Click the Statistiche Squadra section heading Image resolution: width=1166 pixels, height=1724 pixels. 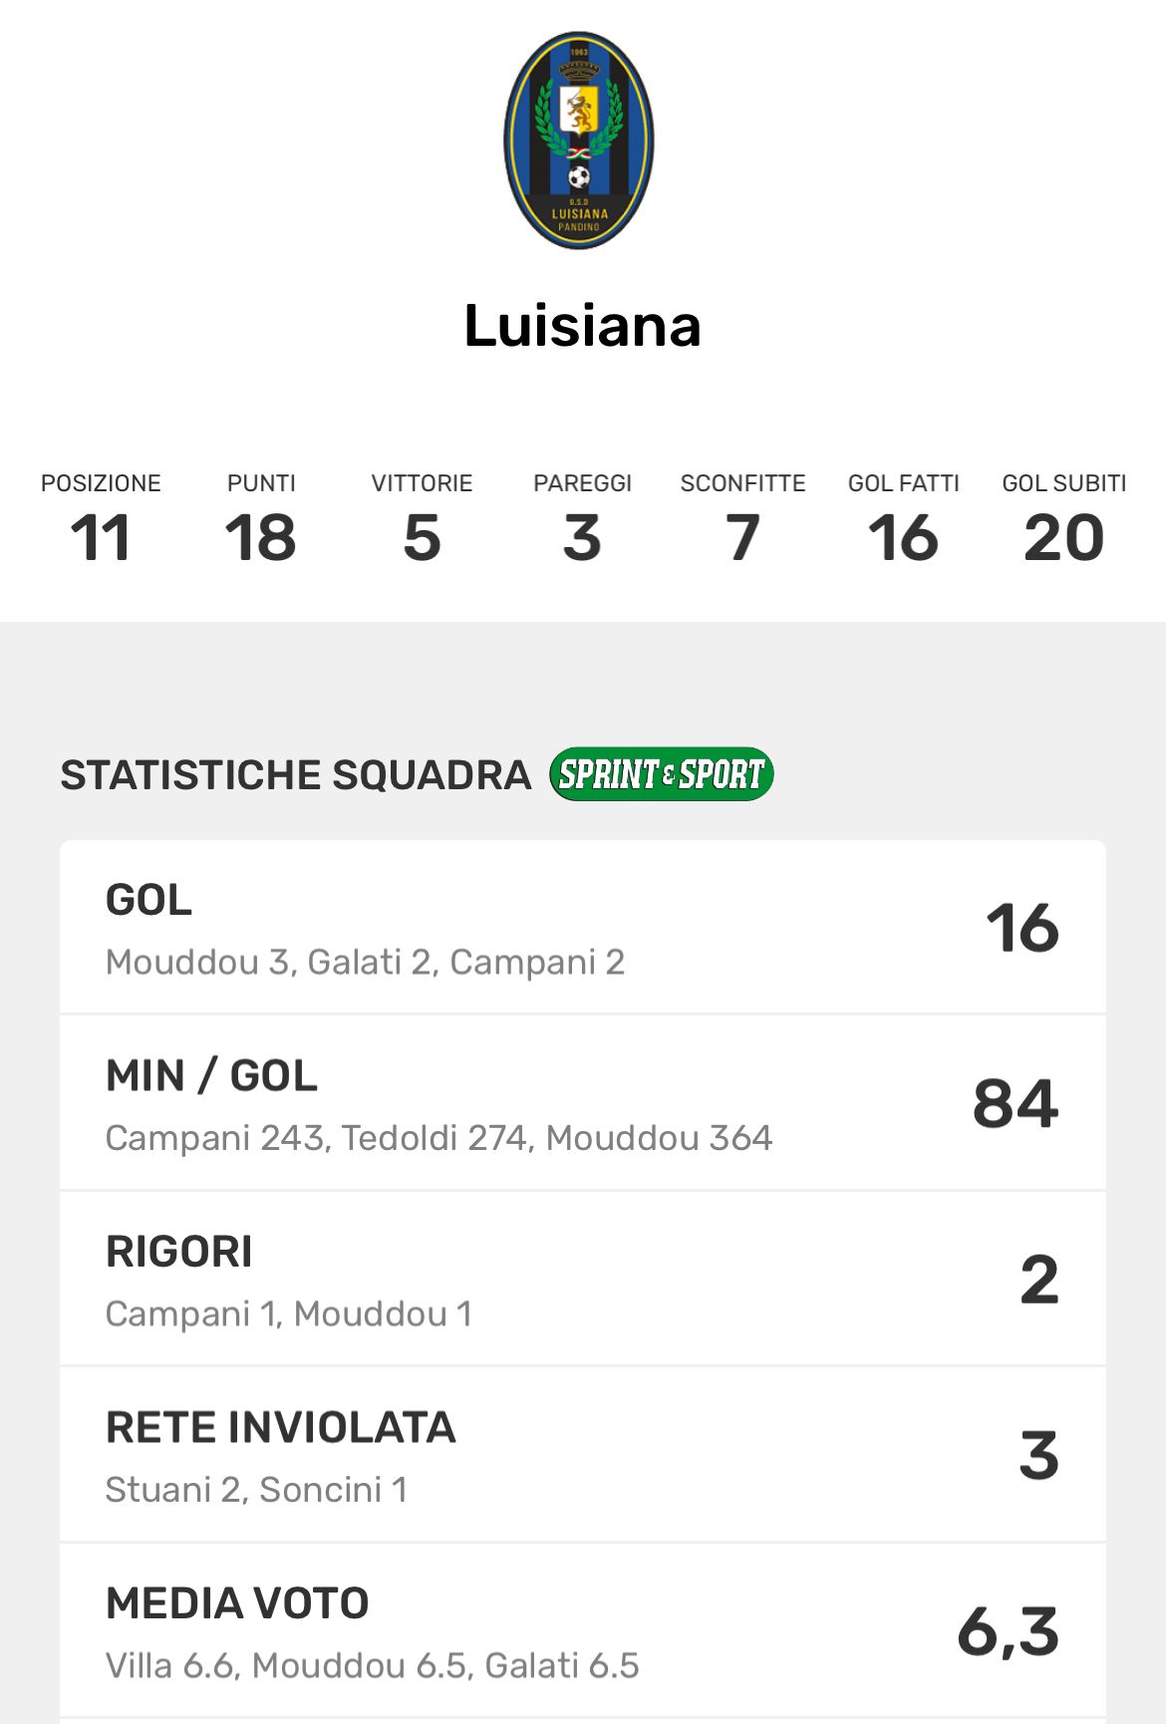296,775
